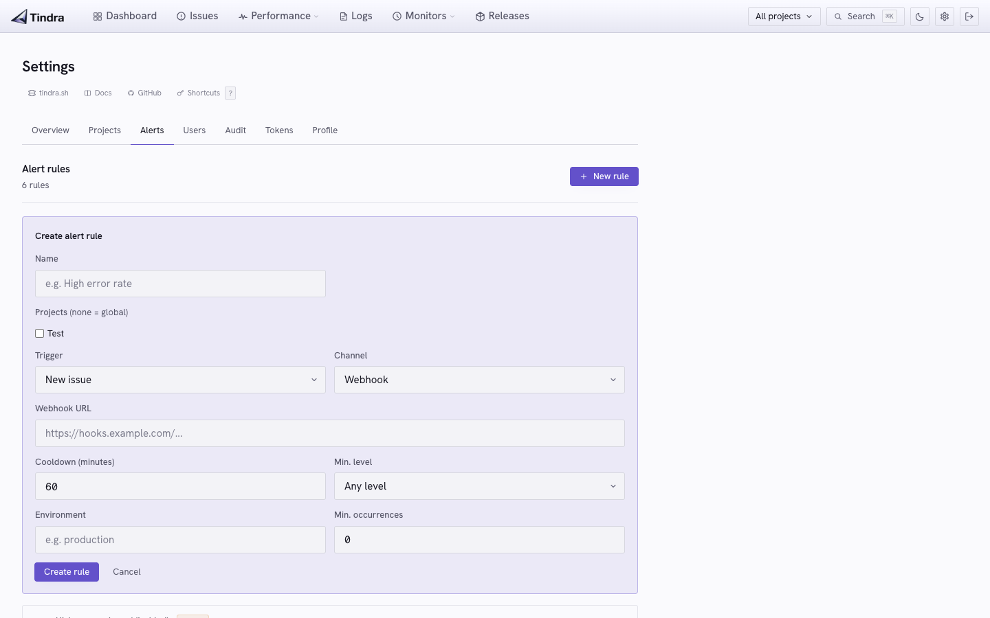This screenshot has height=618, width=990.
Task: Go to Issues page
Action: tap(197, 16)
